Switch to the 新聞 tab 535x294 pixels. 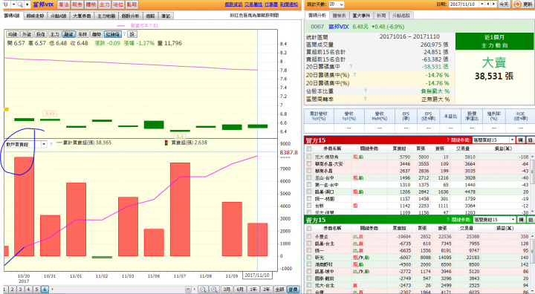point(381,16)
